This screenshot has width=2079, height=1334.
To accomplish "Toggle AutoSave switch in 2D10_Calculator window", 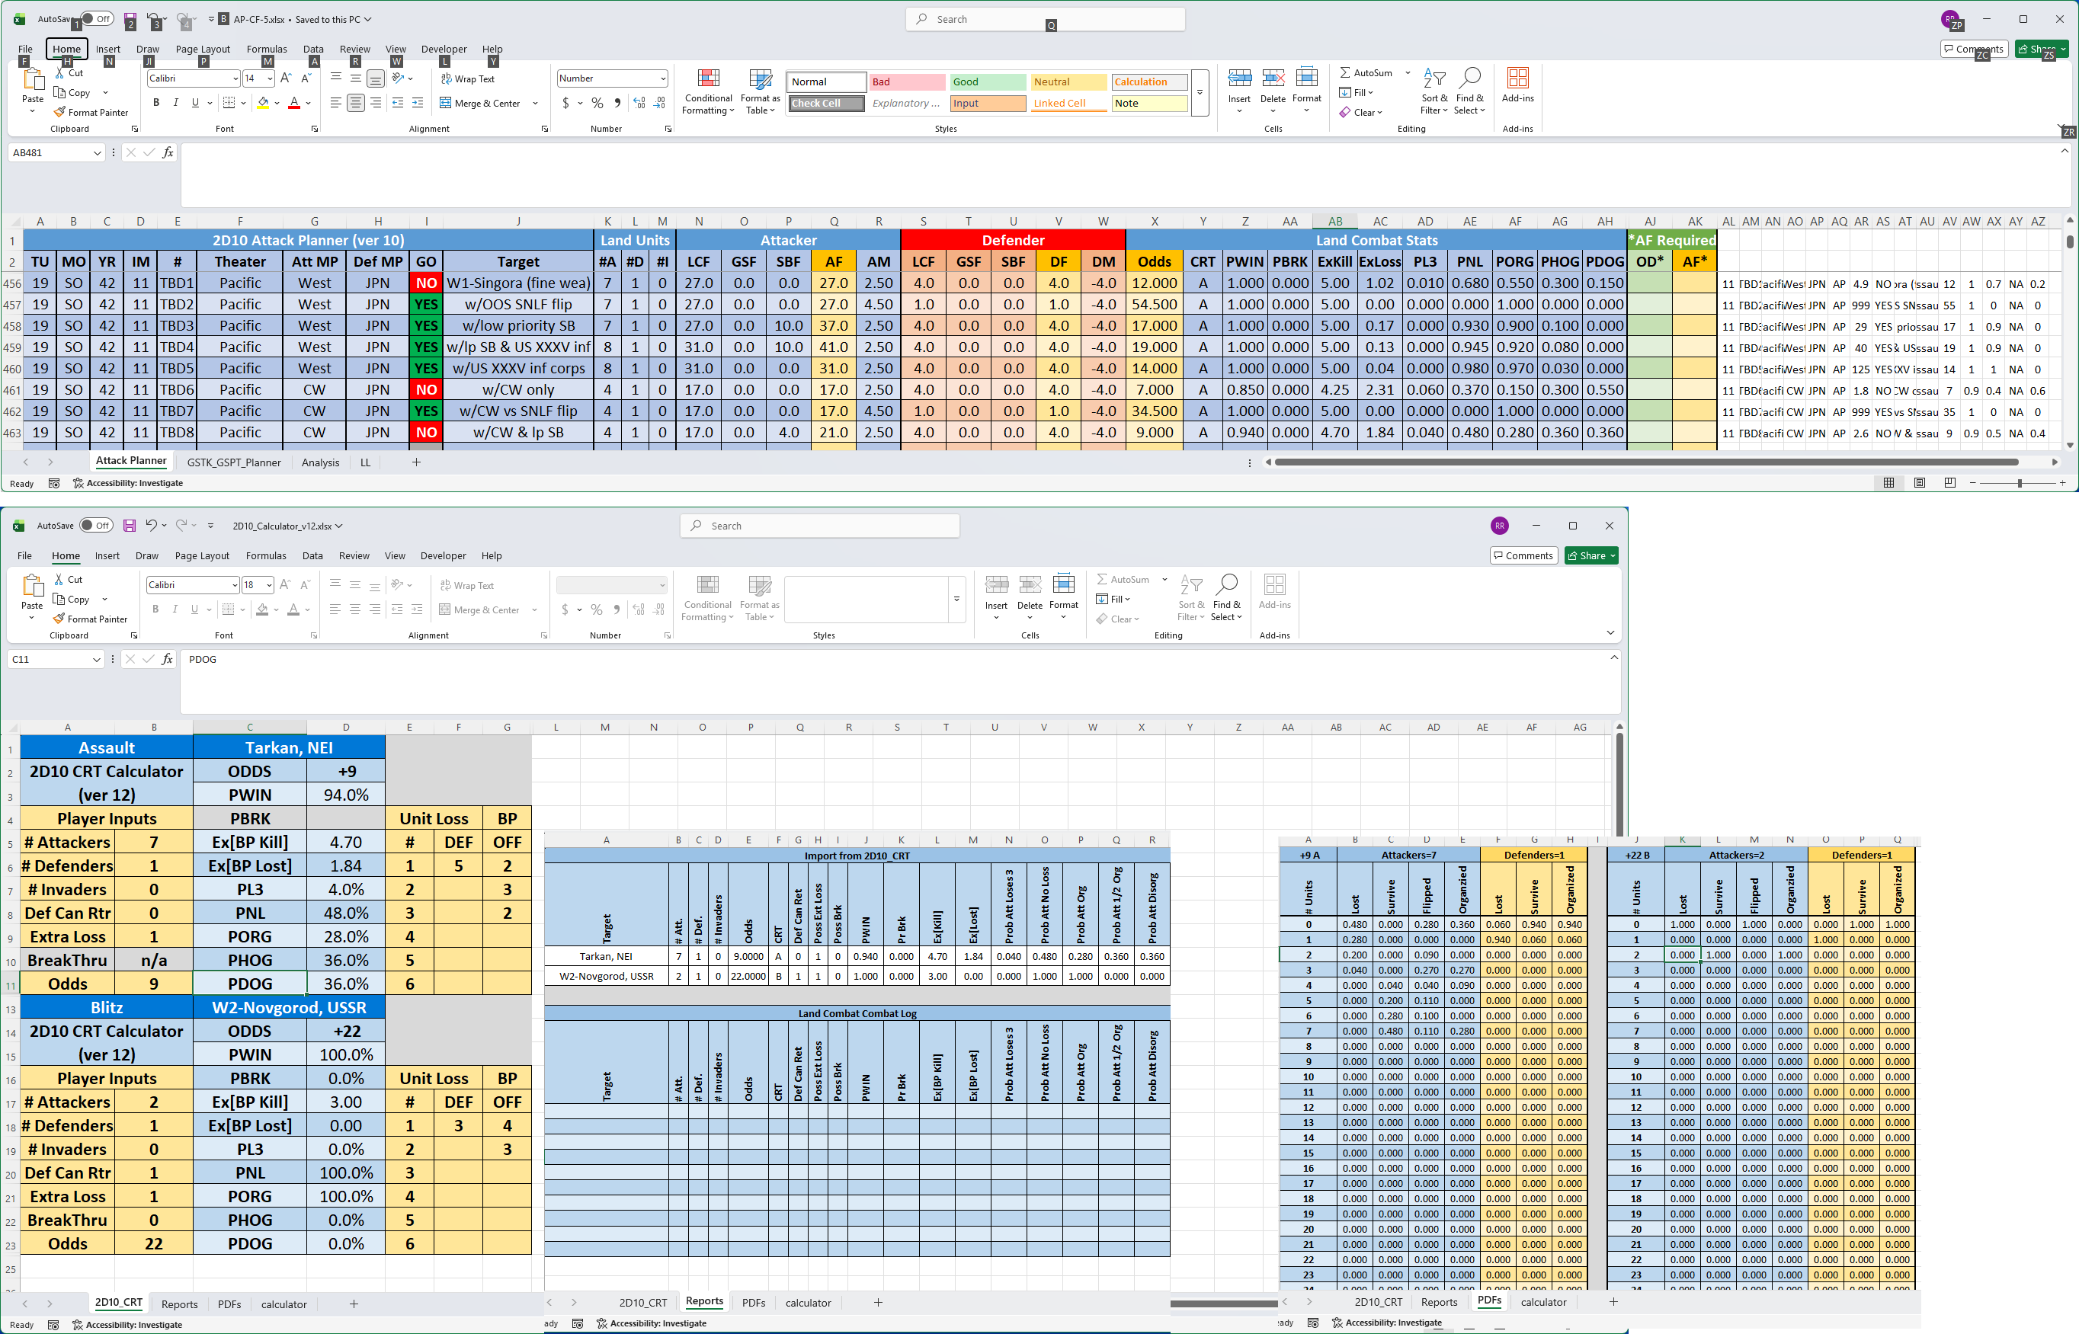I will coord(96,526).
